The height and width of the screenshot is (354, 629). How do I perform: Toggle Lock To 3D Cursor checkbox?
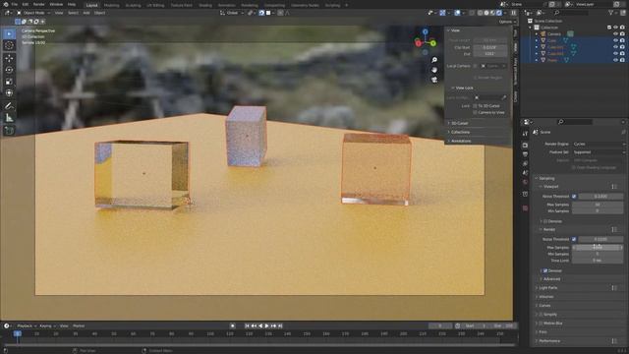[475, 106]
